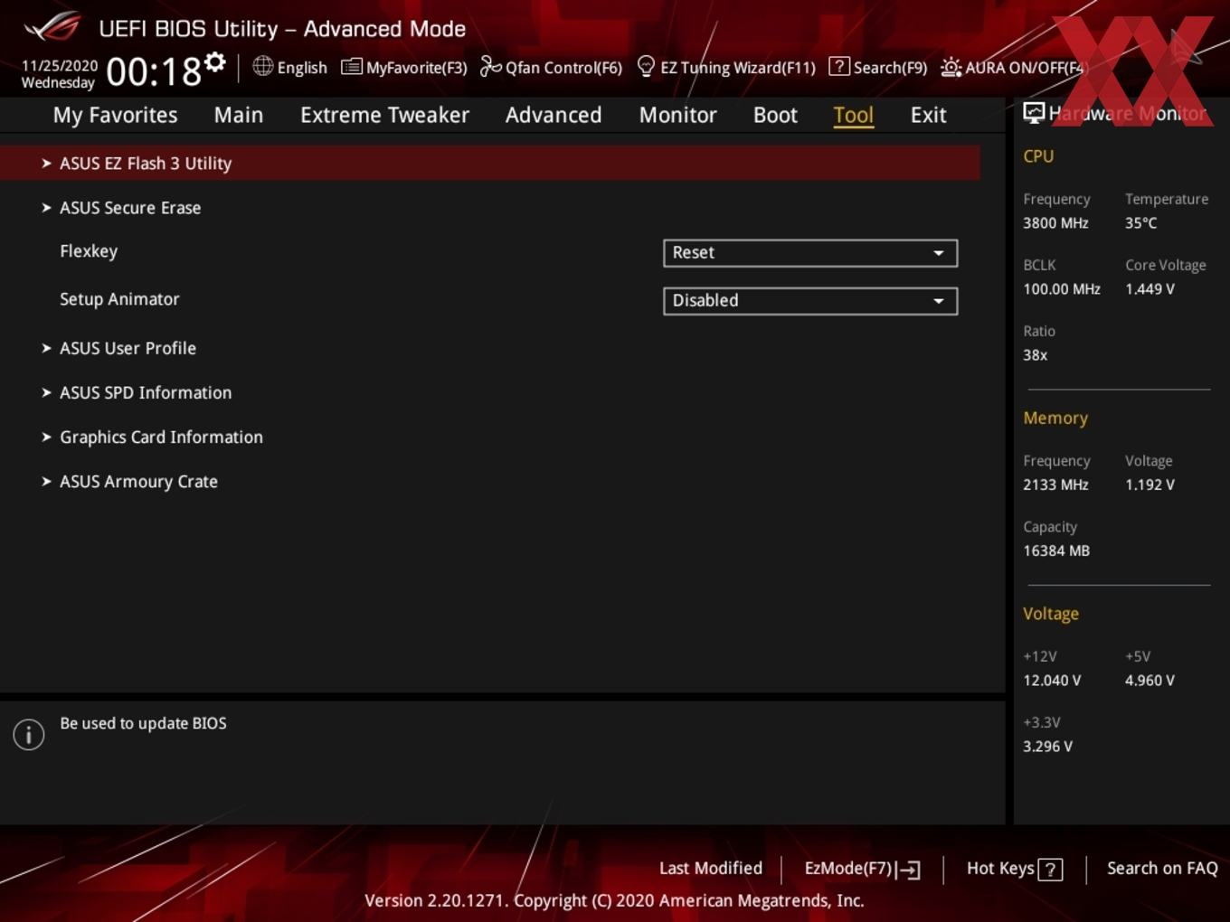Image resolution: width=1230 pixels, height=922 pixels.
Task: Click the Setup Animator setting label
Action: [119, 299]
